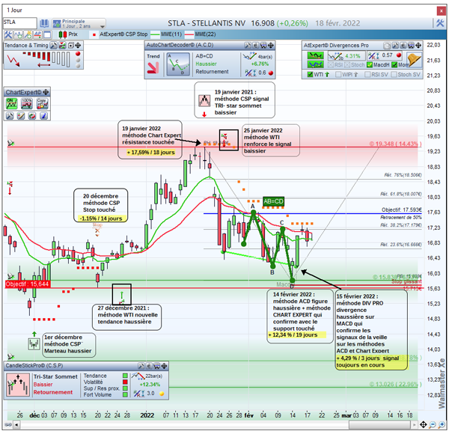Click the green AB=CD chart label

coord(273,201)
